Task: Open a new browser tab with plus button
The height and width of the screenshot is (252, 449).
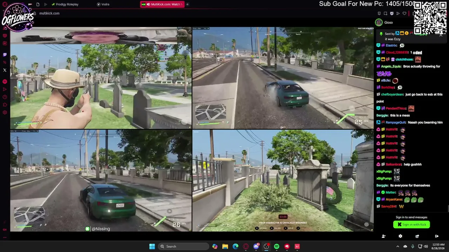Action: 187,4
